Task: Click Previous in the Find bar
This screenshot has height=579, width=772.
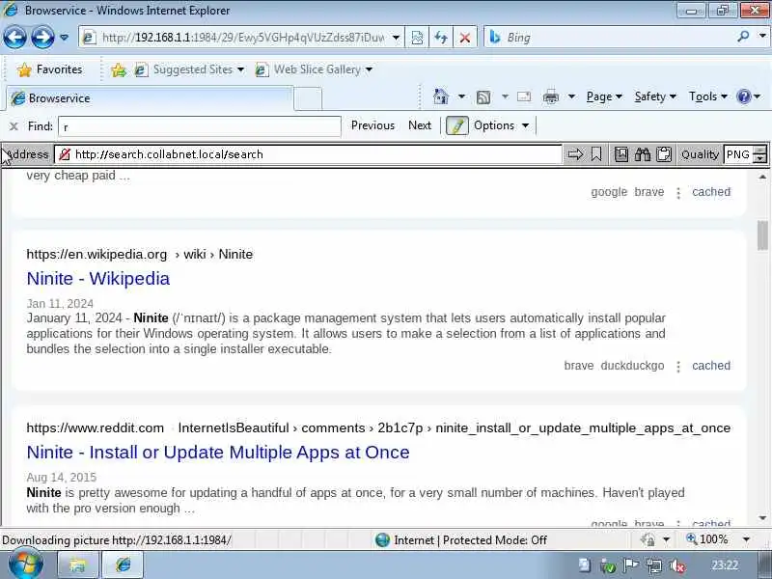Action: point(372,125)
